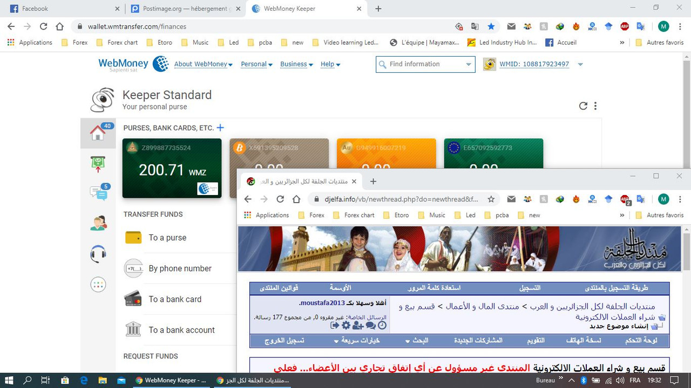Viewport: 691px width, 388px height.
Task: Select the djelfa forum tab
Action: click(x=302, y=182)
